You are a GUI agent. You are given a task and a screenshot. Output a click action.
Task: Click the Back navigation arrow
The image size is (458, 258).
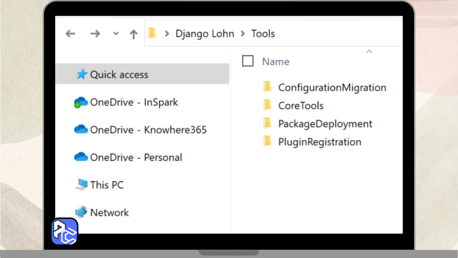[70, 34]
